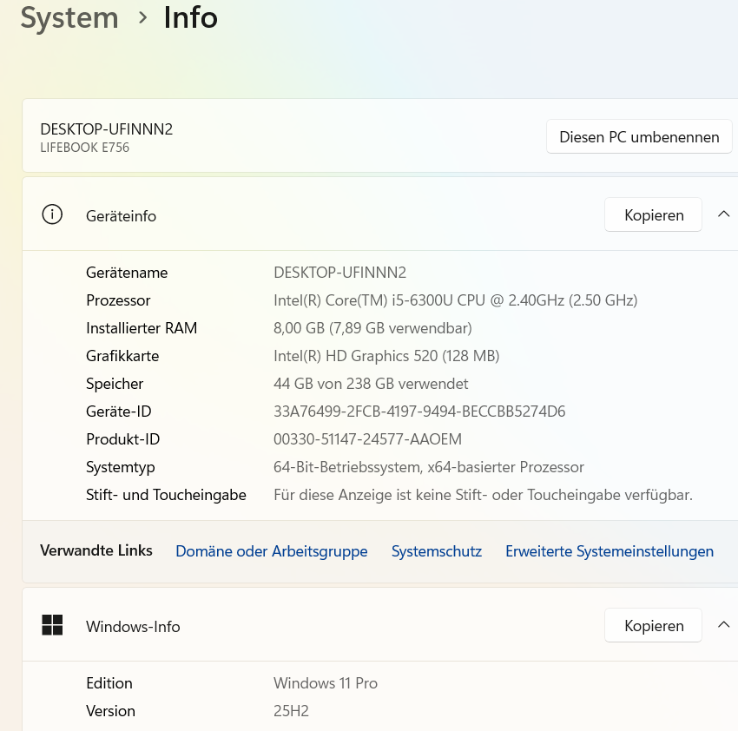Select the Speicher label

point(115,384)
